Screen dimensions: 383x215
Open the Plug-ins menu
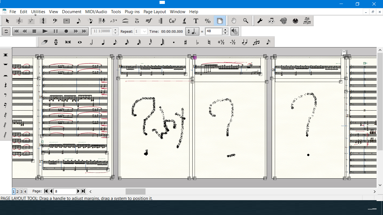132,12
